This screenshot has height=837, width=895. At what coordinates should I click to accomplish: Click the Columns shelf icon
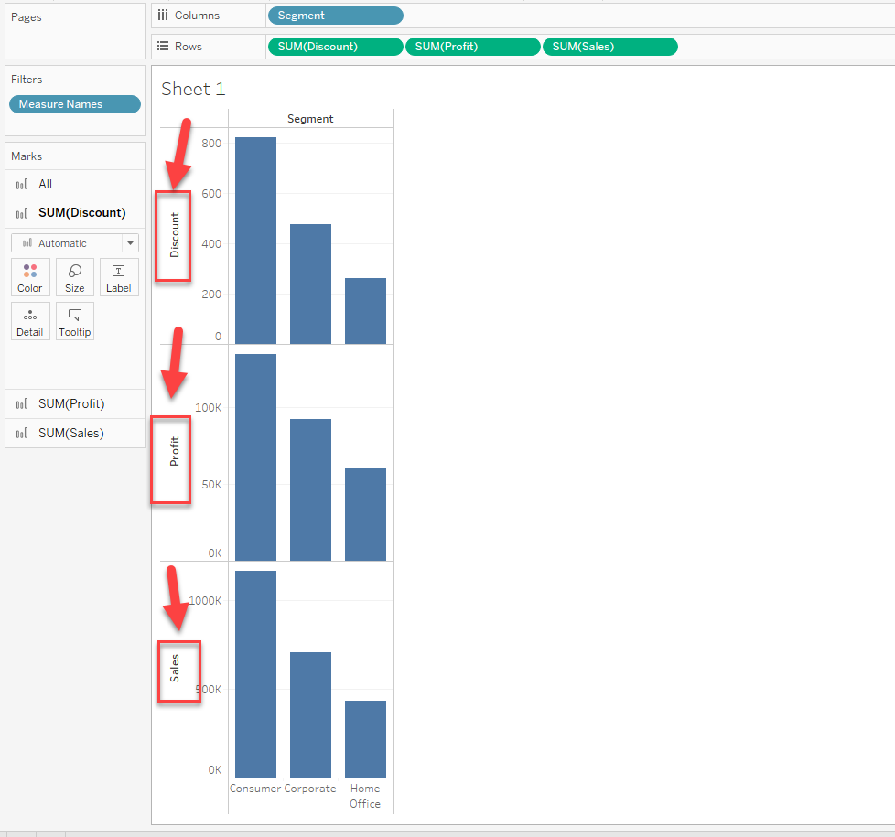click(x=163, y=16)
